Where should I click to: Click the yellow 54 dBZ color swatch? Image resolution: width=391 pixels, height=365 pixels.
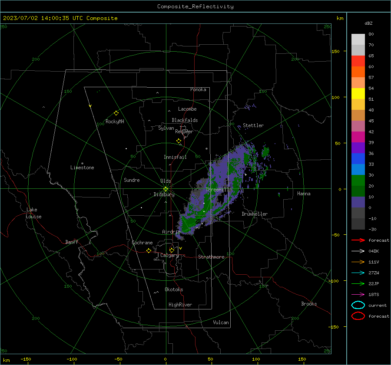coord(358,93)
